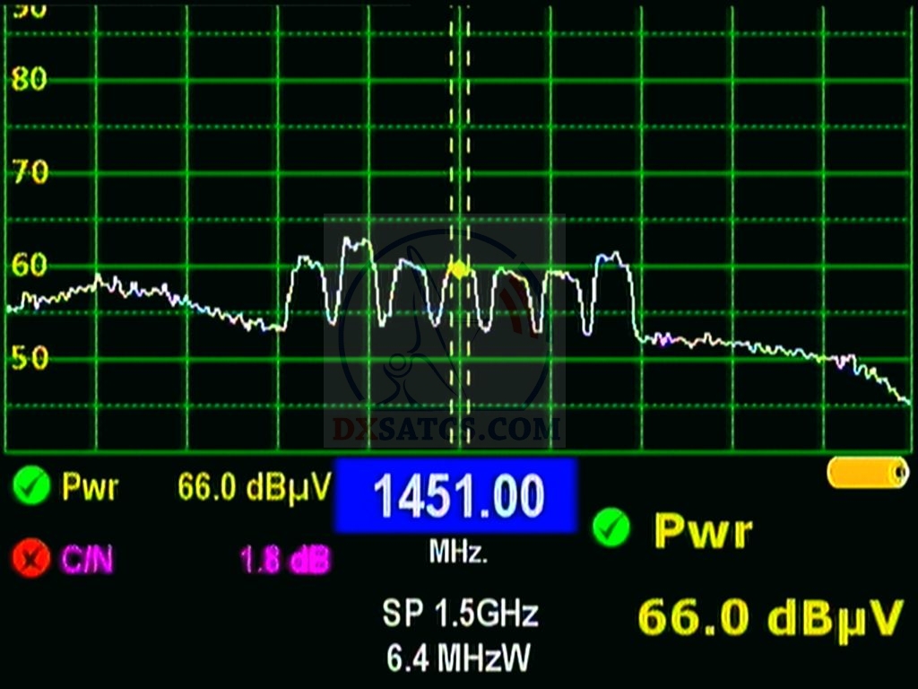Click the 1451.00 frequency field
This screenshot has width=918, height=689.
pyautogui.click(x=455, y=495)
